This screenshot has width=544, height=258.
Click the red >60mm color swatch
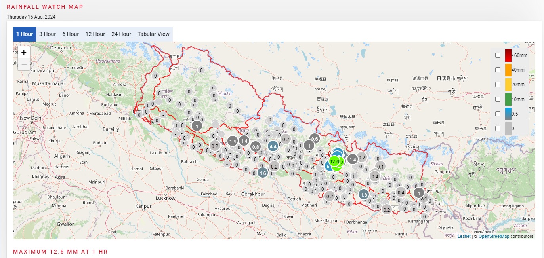(x=508, y=55)
